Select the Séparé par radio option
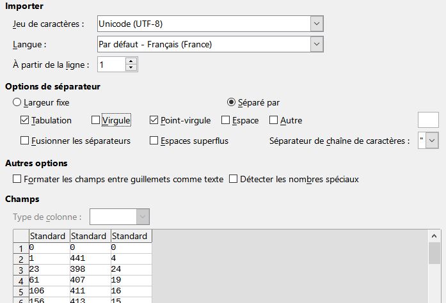The width and height of the screenshot is (446, 303). pos(231,102)
